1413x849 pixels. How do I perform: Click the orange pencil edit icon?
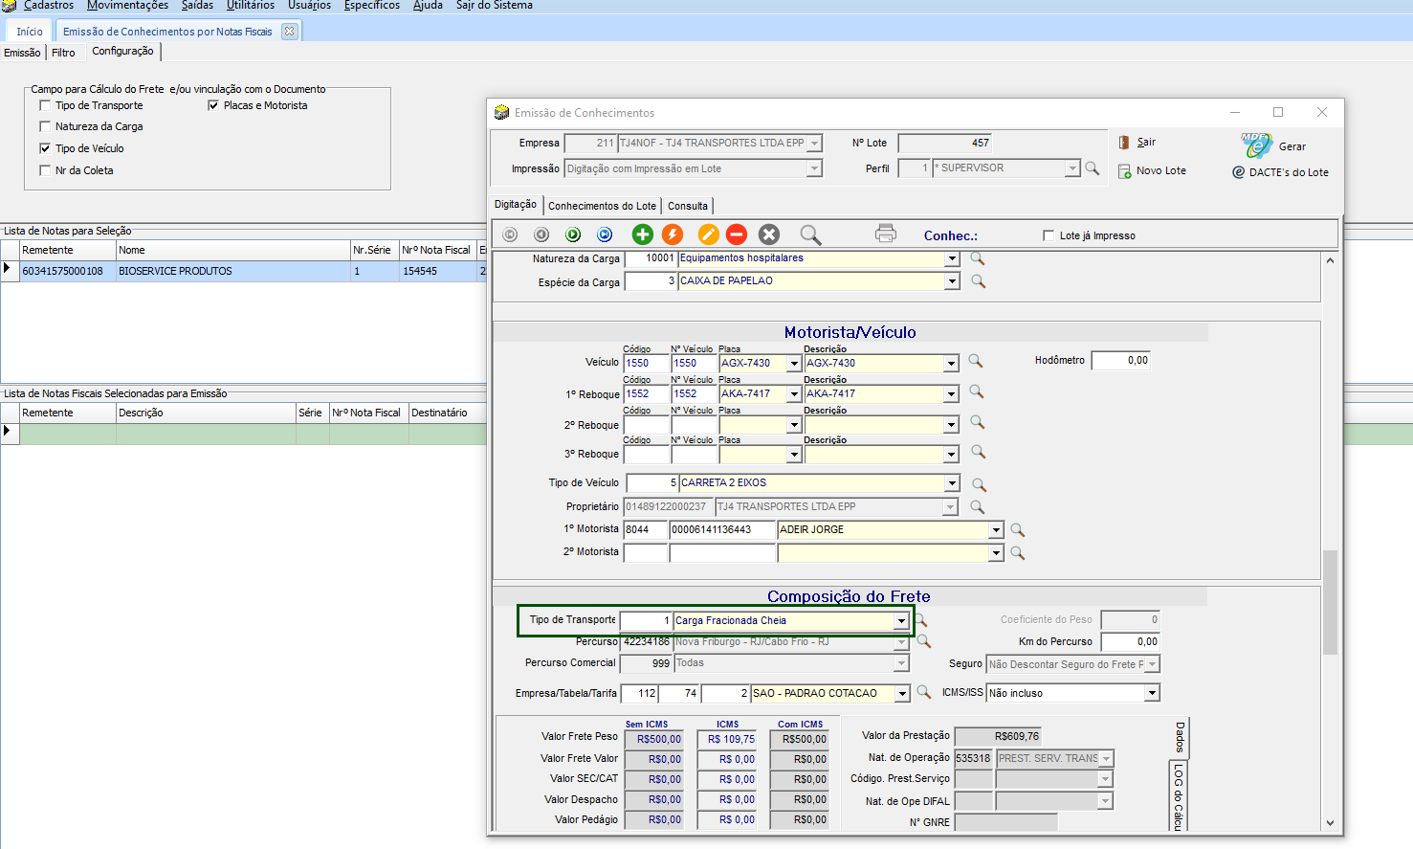click(708, 235)
